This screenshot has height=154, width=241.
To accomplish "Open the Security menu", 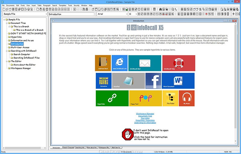I will (77, 5).
